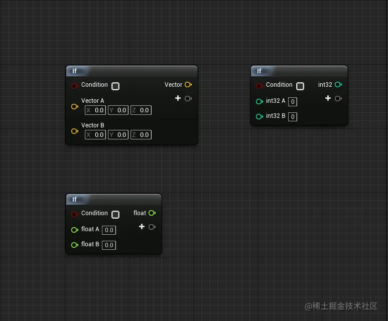Image resolution: width=388 pixels, height=321 pixels.
Task: Click Vector A Y value field
Action: click(x=118, y=110)
